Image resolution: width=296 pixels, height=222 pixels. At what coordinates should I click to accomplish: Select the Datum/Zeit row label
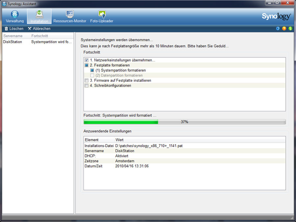pyautogui.click(x=93, y=166)
